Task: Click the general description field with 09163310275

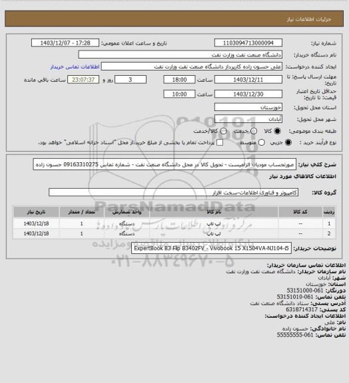Action: [x=165, y=164]
